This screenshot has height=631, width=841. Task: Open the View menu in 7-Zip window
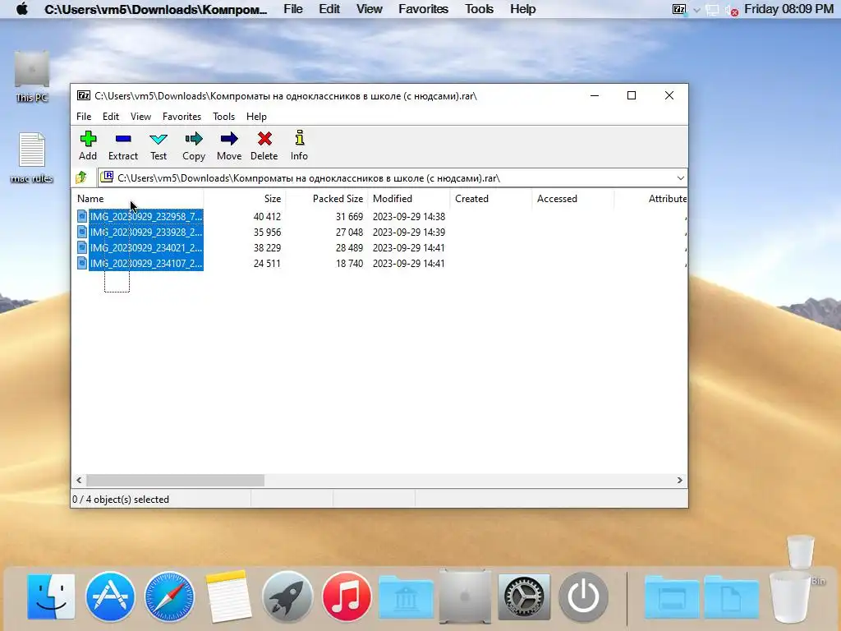pos(140,117)
